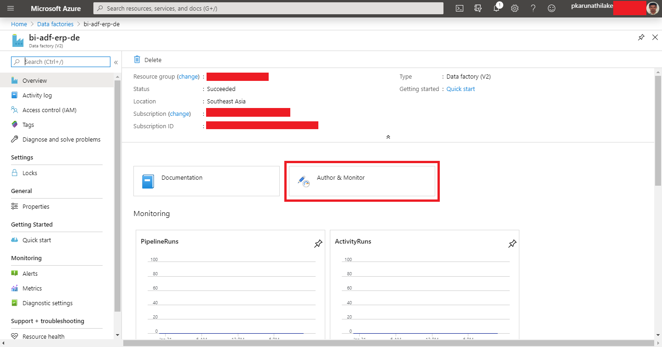Screen dimensions: 662x347
Task: Open the notifications bell
Action: click(x=496, y=8)
